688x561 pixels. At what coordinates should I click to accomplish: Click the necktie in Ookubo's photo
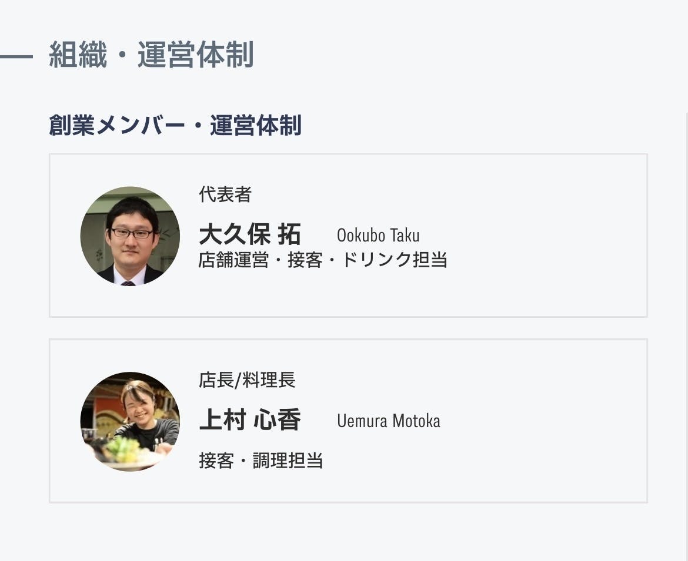point(128,283)
